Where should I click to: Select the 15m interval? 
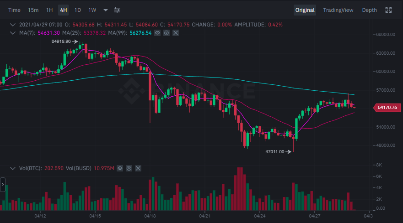(33, 10)
